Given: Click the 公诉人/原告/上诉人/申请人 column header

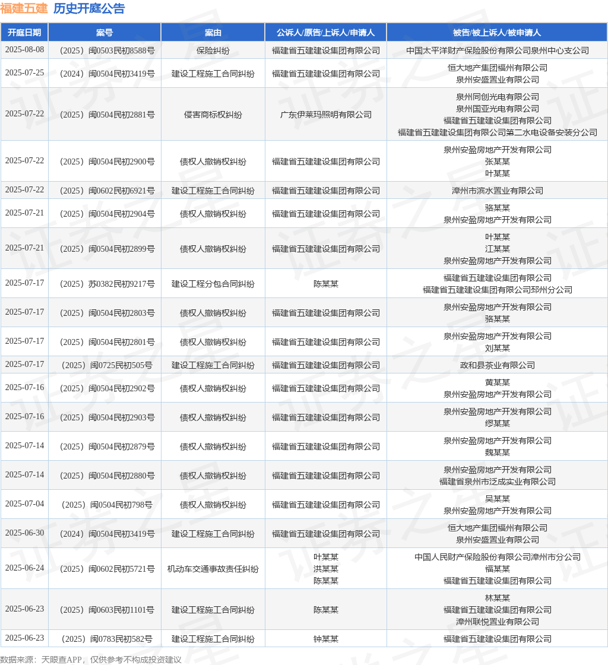Looking at the screenshot, I should click(325, 33).
